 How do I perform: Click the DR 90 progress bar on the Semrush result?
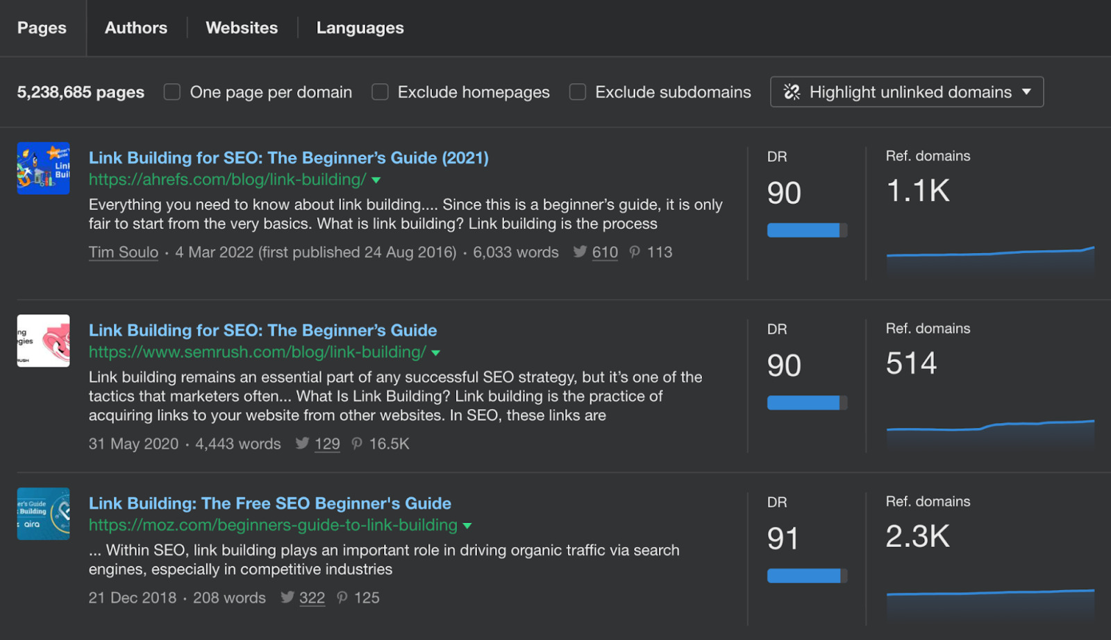click(x=807, y=402)
